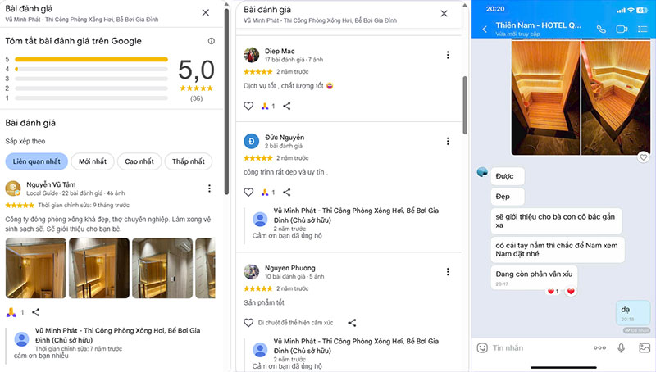Open chat contact avatar beside 'Được'
The width and height of the screenshot is (656, 372).
click(482, 172)
